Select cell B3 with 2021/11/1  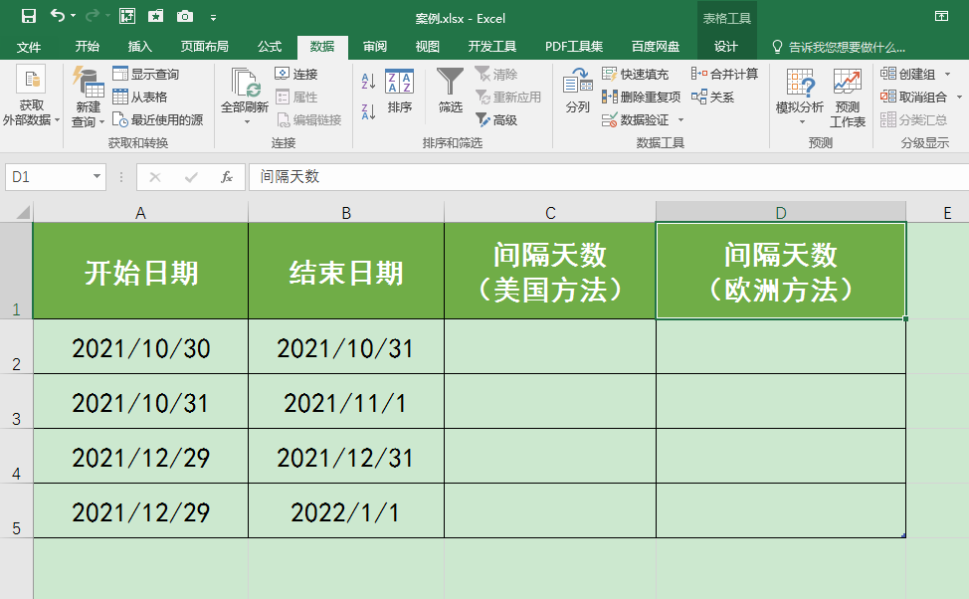346,401
